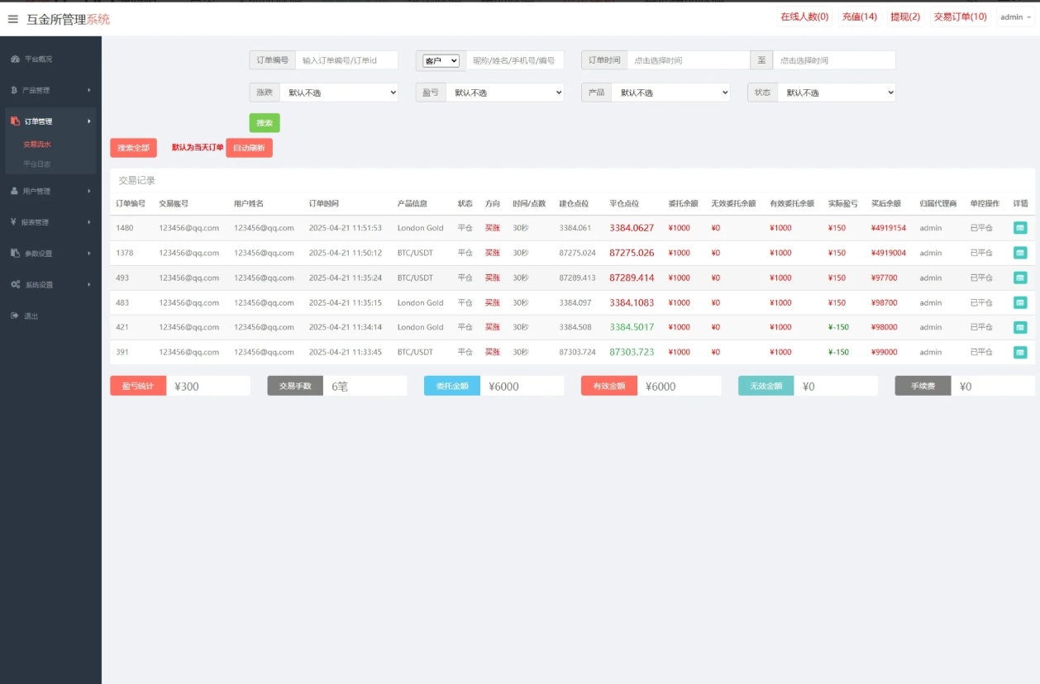Open the 状态 filter dropdown
The height and width of the screenshot is (684, 1040).
[x=836, y=93]
